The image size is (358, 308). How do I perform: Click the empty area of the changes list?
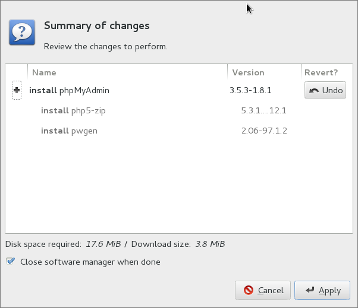pyautogui.click(x=179, y=187)
